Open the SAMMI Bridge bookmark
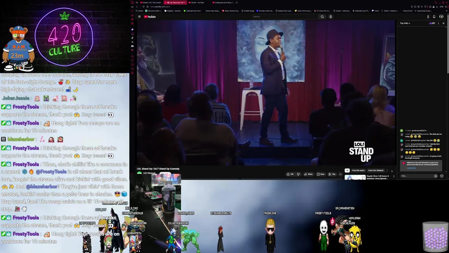The width and height of the screenshot is (449, 253). tap(248, 11)
